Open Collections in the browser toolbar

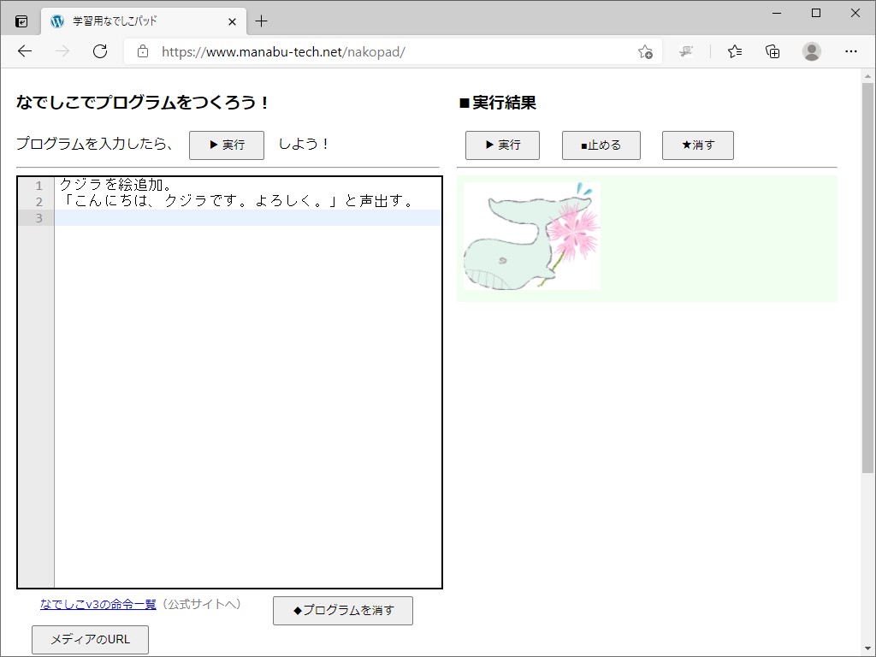pyautogui.click(x=772, y=51)
